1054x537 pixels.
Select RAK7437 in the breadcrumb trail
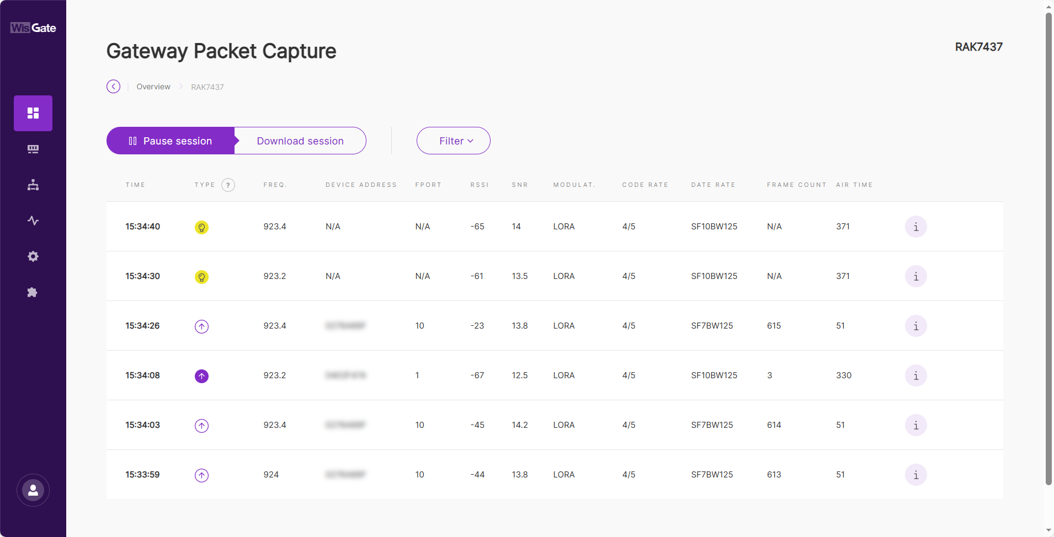pos(207,87)
